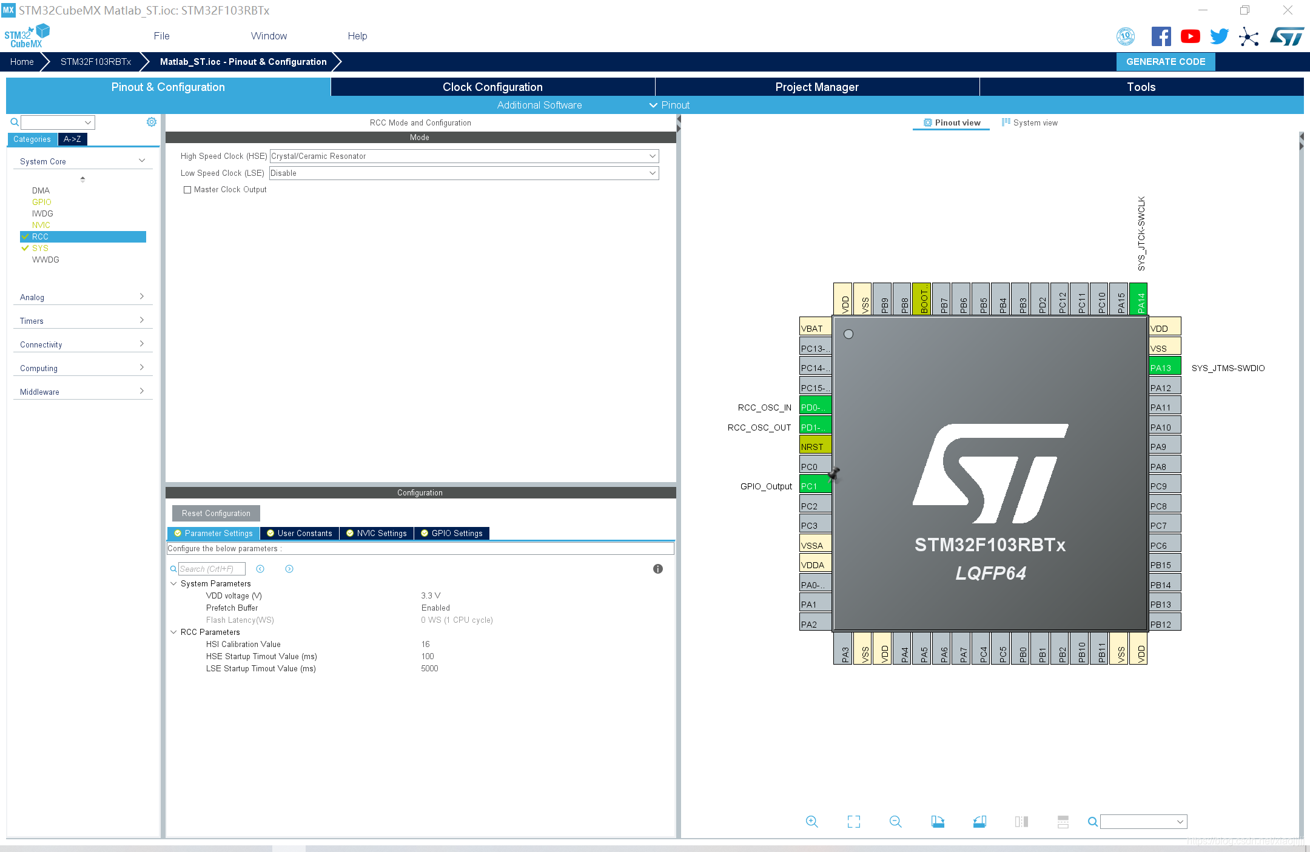Click the ST logo in the top bar
Image resolution: width=1310 pixels, height=852 pixels.
pos(1287,36)
